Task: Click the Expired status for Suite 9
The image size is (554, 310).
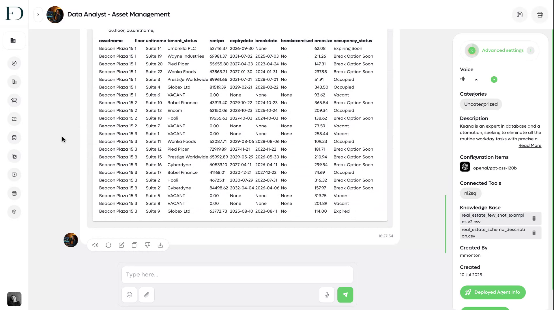Action: (341, 211)
